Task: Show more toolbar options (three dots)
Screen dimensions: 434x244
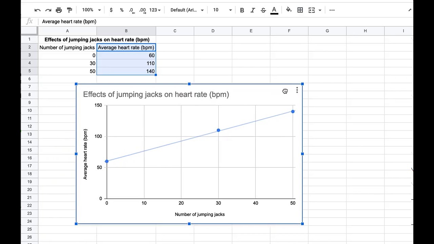Action: pos(332,10)
